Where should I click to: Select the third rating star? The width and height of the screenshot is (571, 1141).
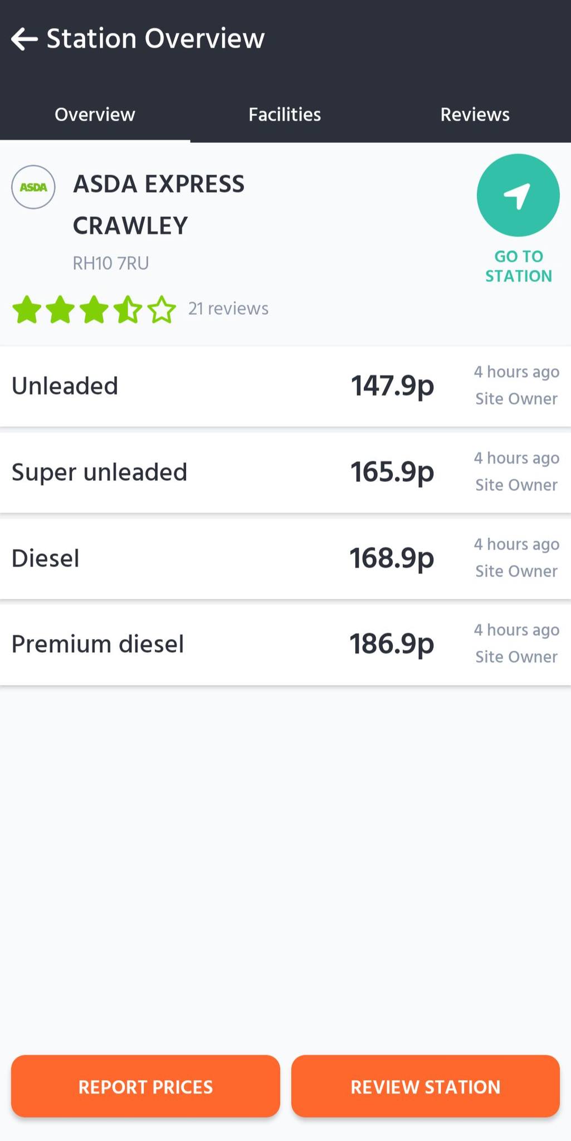tap(94, 309)
